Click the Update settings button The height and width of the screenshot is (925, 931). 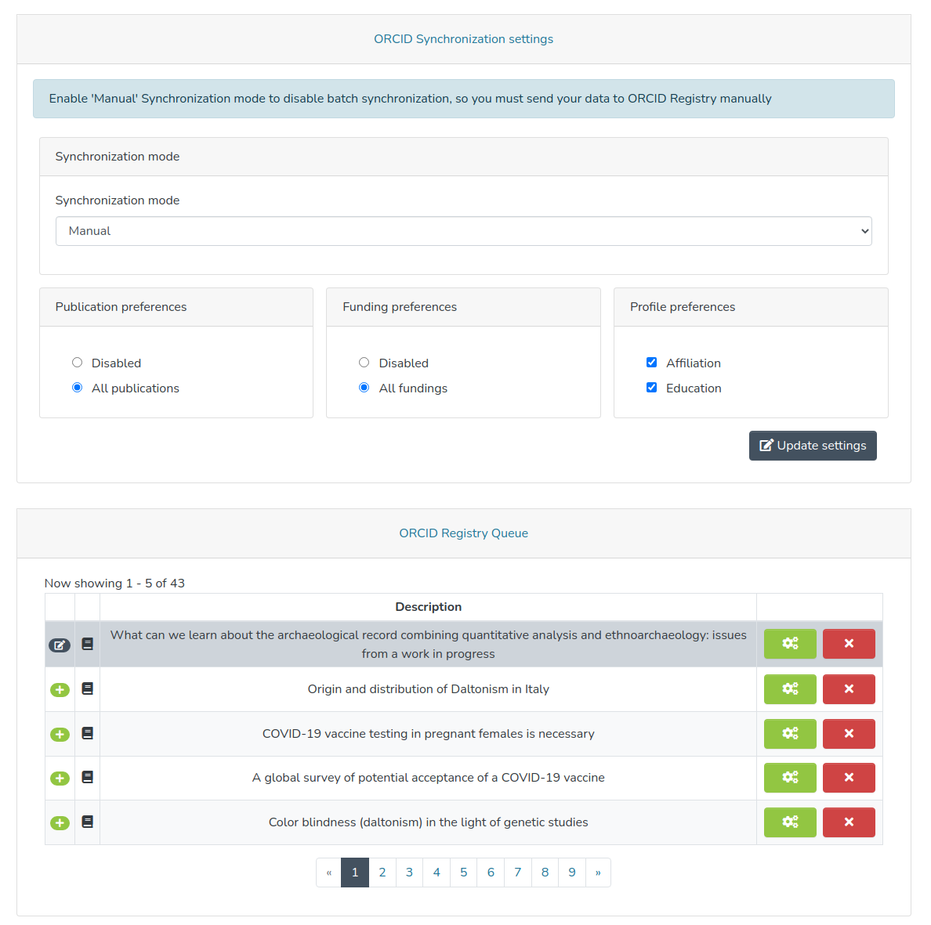813,446
